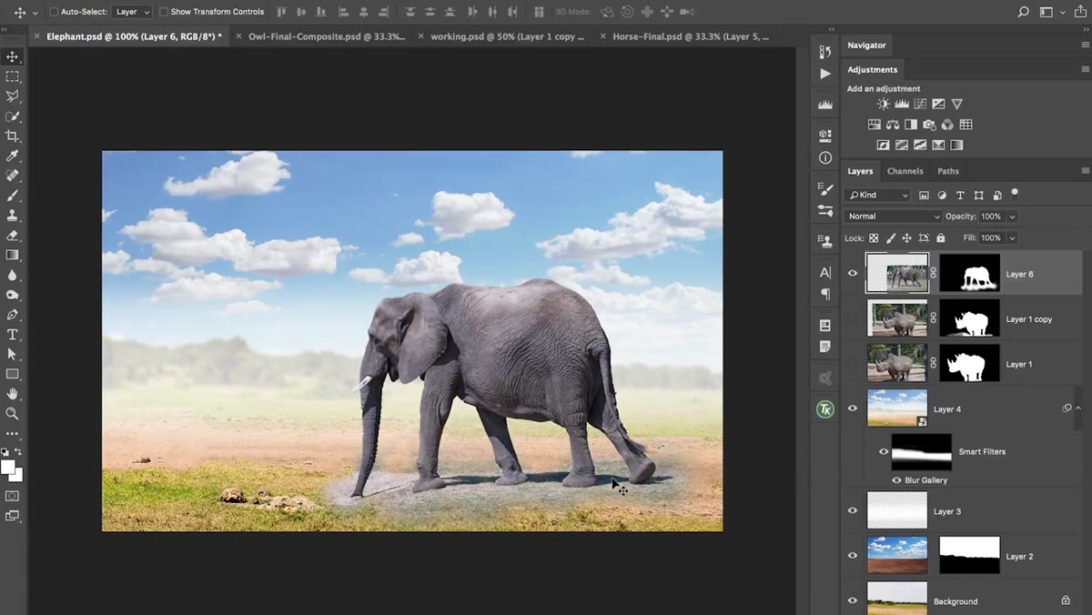This screenshot has width=1092, height=615.
Task: Open the Fill slider dropdown arrow
Action: click(1012, 237)
